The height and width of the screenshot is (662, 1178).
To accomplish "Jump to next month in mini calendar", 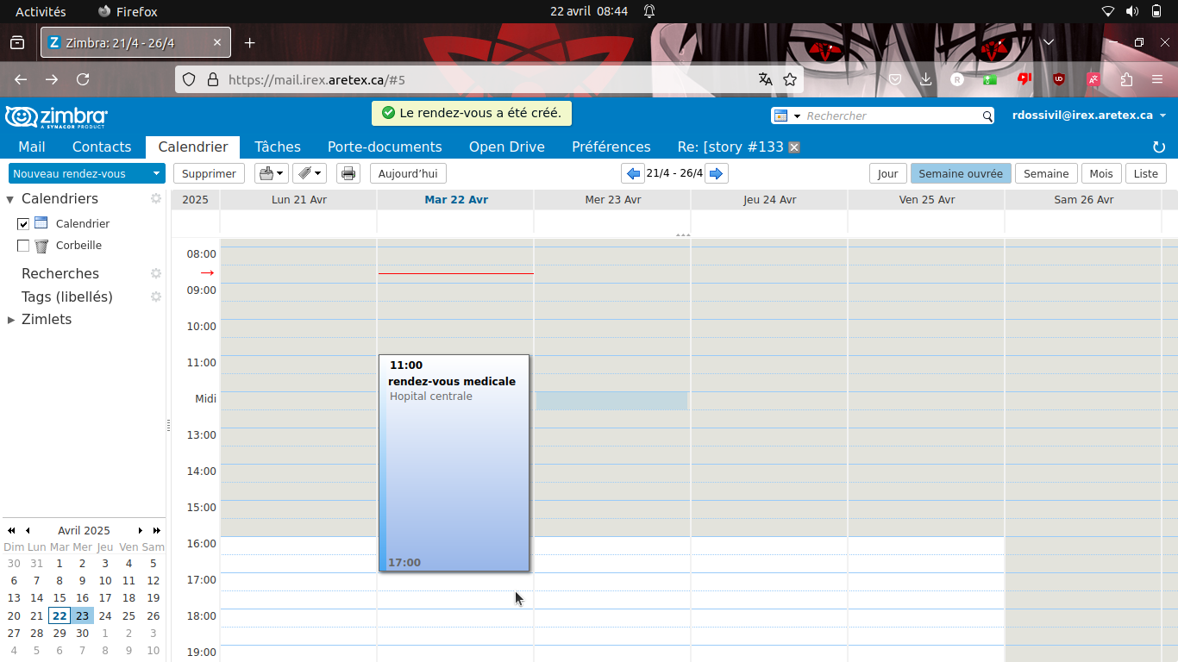I will coord(141,530).
